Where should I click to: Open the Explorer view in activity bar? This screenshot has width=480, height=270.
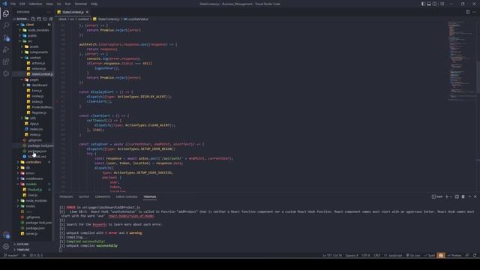(x=6, y=13)
